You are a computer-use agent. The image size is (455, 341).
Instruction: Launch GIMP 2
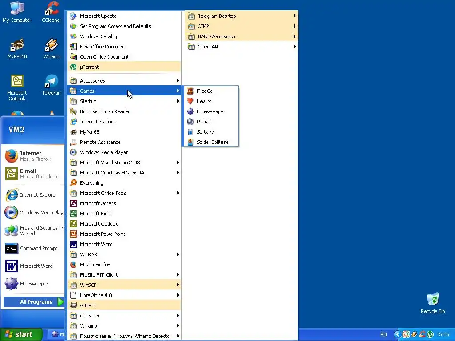124,305
